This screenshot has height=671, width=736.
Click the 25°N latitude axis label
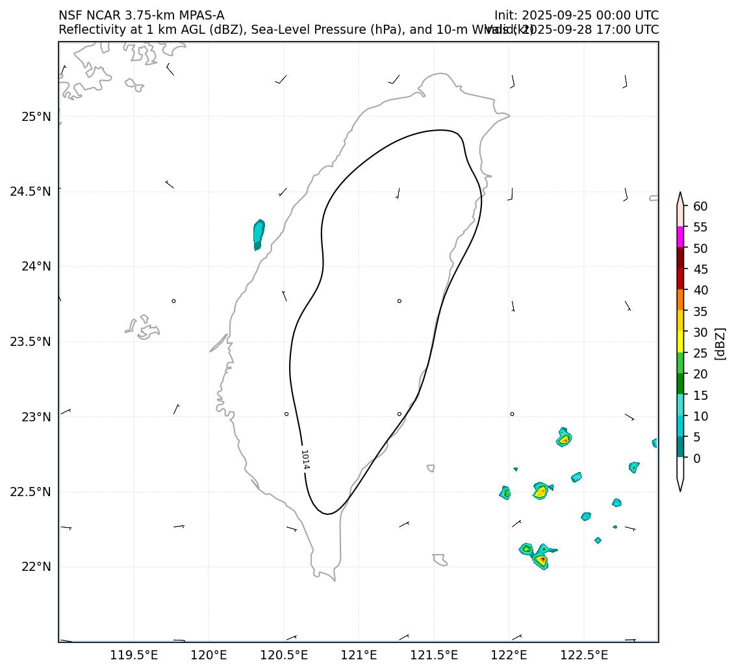pyautogui.click(x=36, y=117)
